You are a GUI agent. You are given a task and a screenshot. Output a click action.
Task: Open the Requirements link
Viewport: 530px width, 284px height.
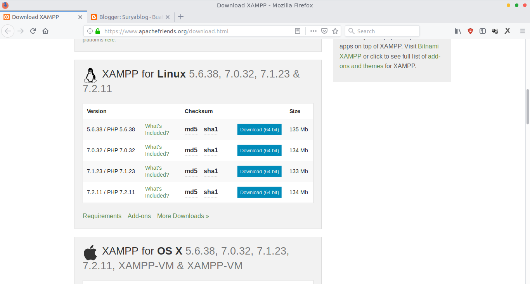tap(102, 216)
